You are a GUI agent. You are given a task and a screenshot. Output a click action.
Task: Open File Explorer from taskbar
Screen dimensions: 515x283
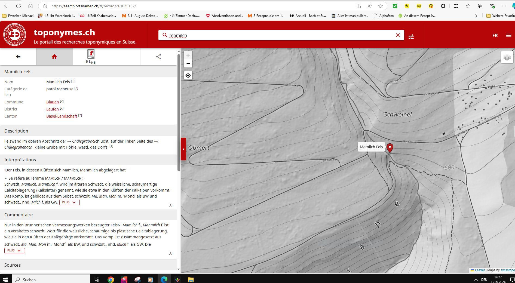point(191,279)
